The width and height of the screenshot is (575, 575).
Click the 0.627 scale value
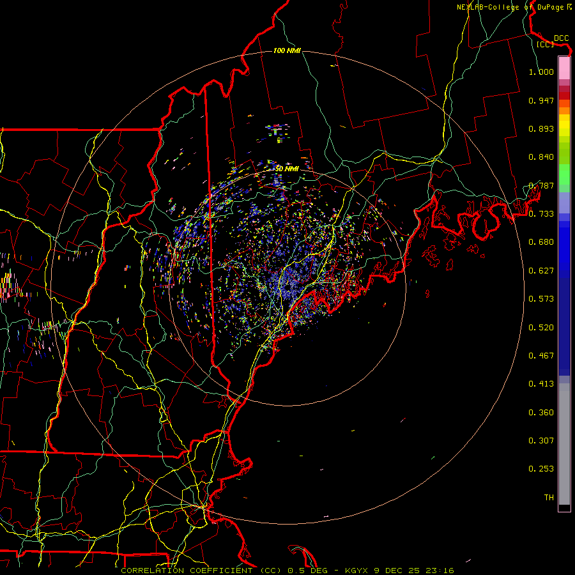point(541,271)
